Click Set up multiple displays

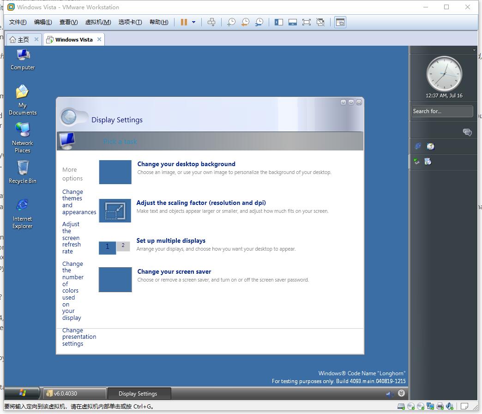(x=171, y=240)
